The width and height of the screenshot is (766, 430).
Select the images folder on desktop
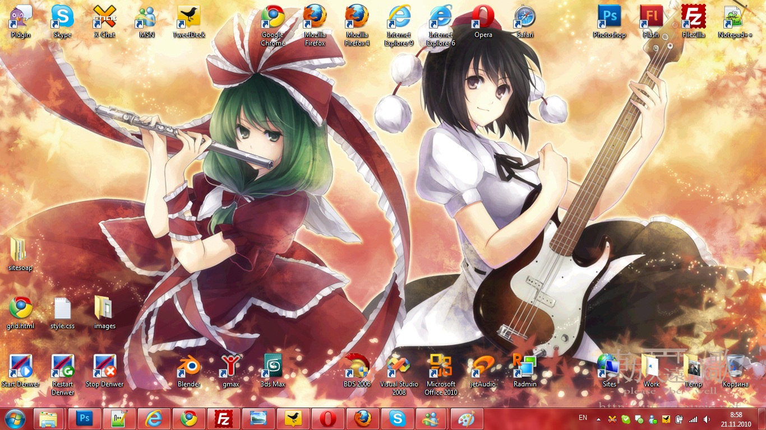[104, 313]
